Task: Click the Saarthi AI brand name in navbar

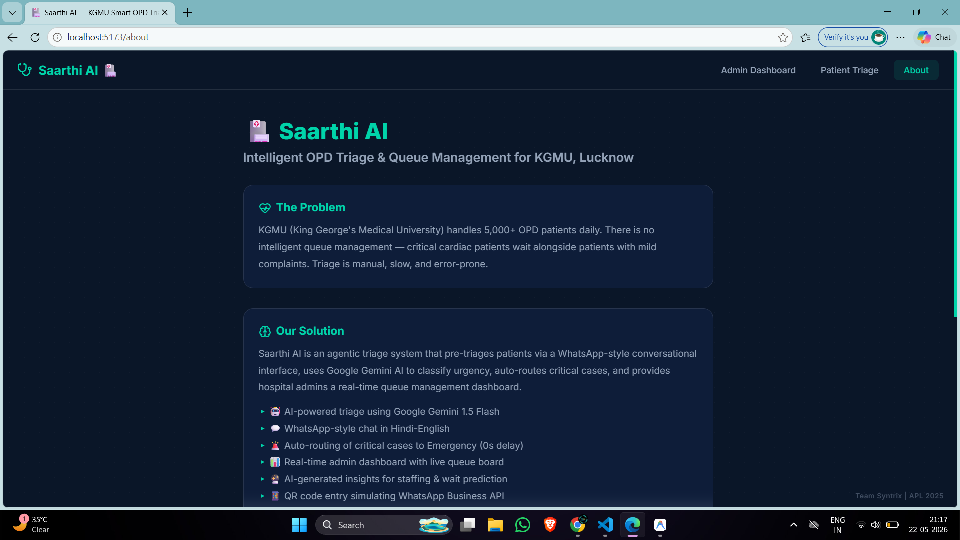Action: 68,70
